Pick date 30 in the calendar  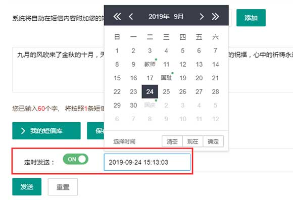tap(133, 105)
